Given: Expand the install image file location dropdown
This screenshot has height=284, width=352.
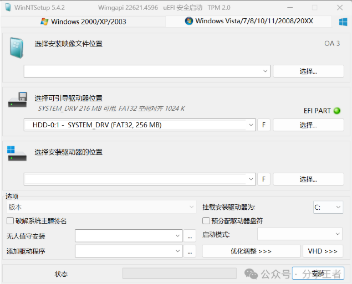Looking at the screenshot, I should [264, 71].
